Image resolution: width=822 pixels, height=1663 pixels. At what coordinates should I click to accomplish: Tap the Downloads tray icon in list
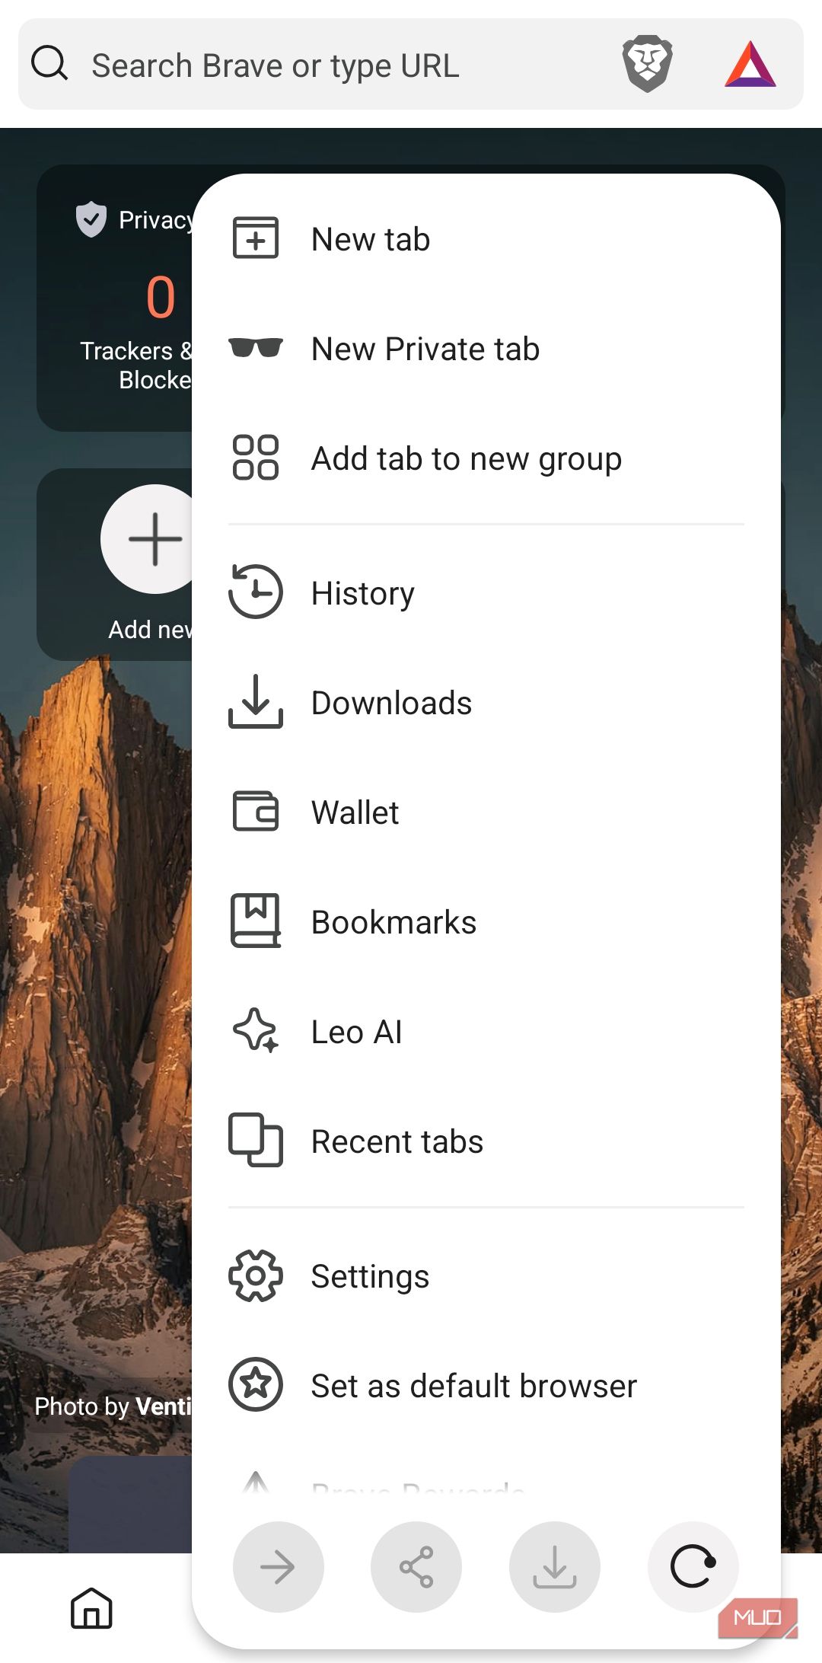[x=256, y=701]
